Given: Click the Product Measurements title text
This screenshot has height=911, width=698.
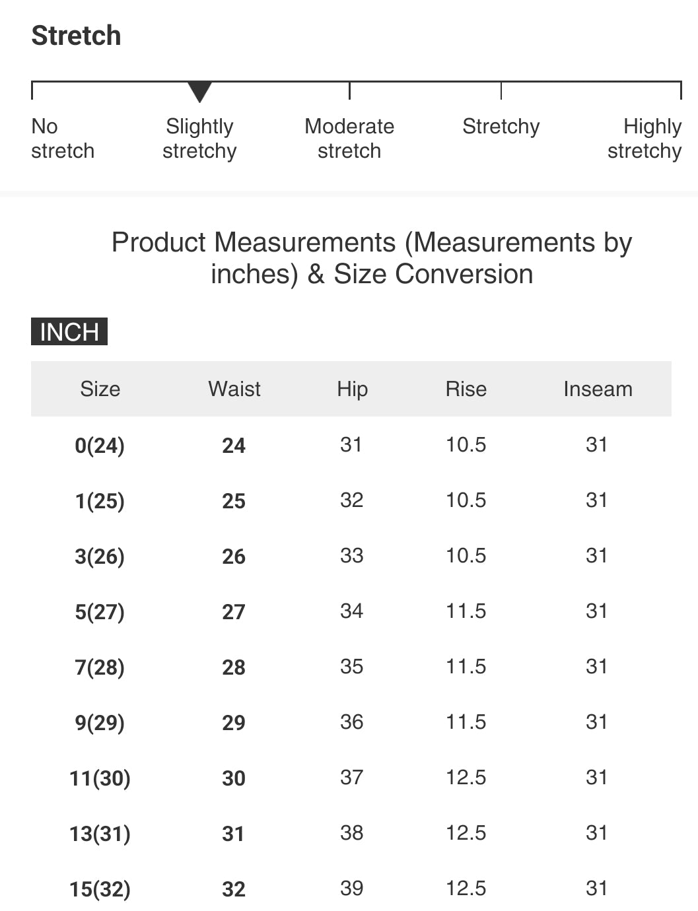Looking at the screenshot, I should click(372, 258).
